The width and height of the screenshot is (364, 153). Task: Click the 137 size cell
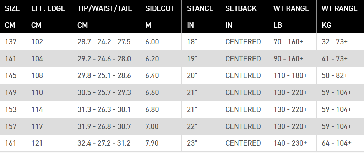[13, 42]
